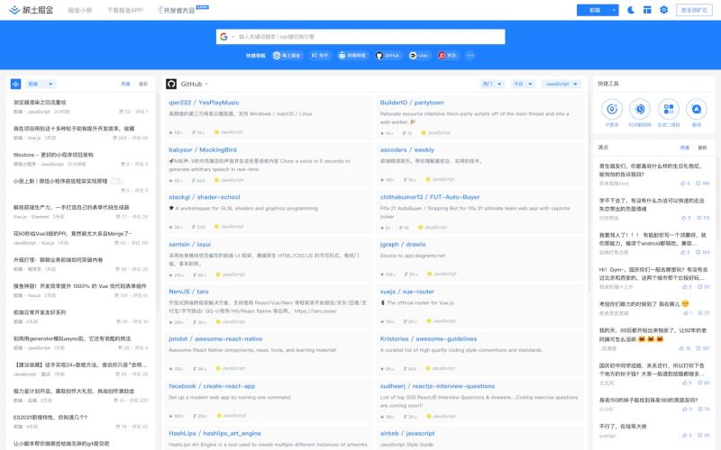Open the GitHub quick navigation shortcut

click(x=388, y=56)
